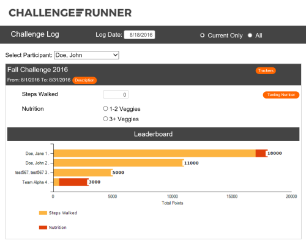This screenshot has width=306, height=243.
Task: Click the Texting Number button
Action: coord(281,95)
